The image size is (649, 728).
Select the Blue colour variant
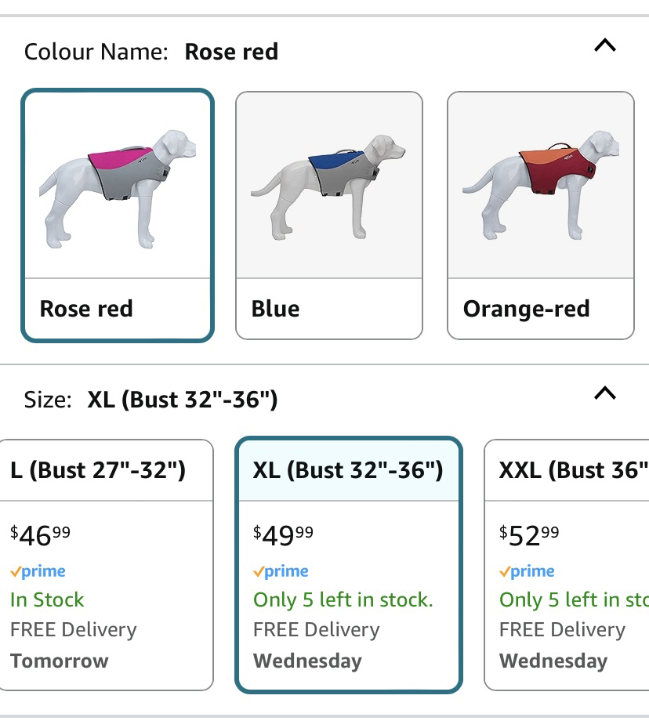pyautogui.click(x=329, y=215)
